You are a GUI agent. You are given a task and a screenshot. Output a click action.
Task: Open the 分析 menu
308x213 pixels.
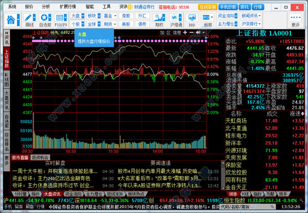pos(46,7)
